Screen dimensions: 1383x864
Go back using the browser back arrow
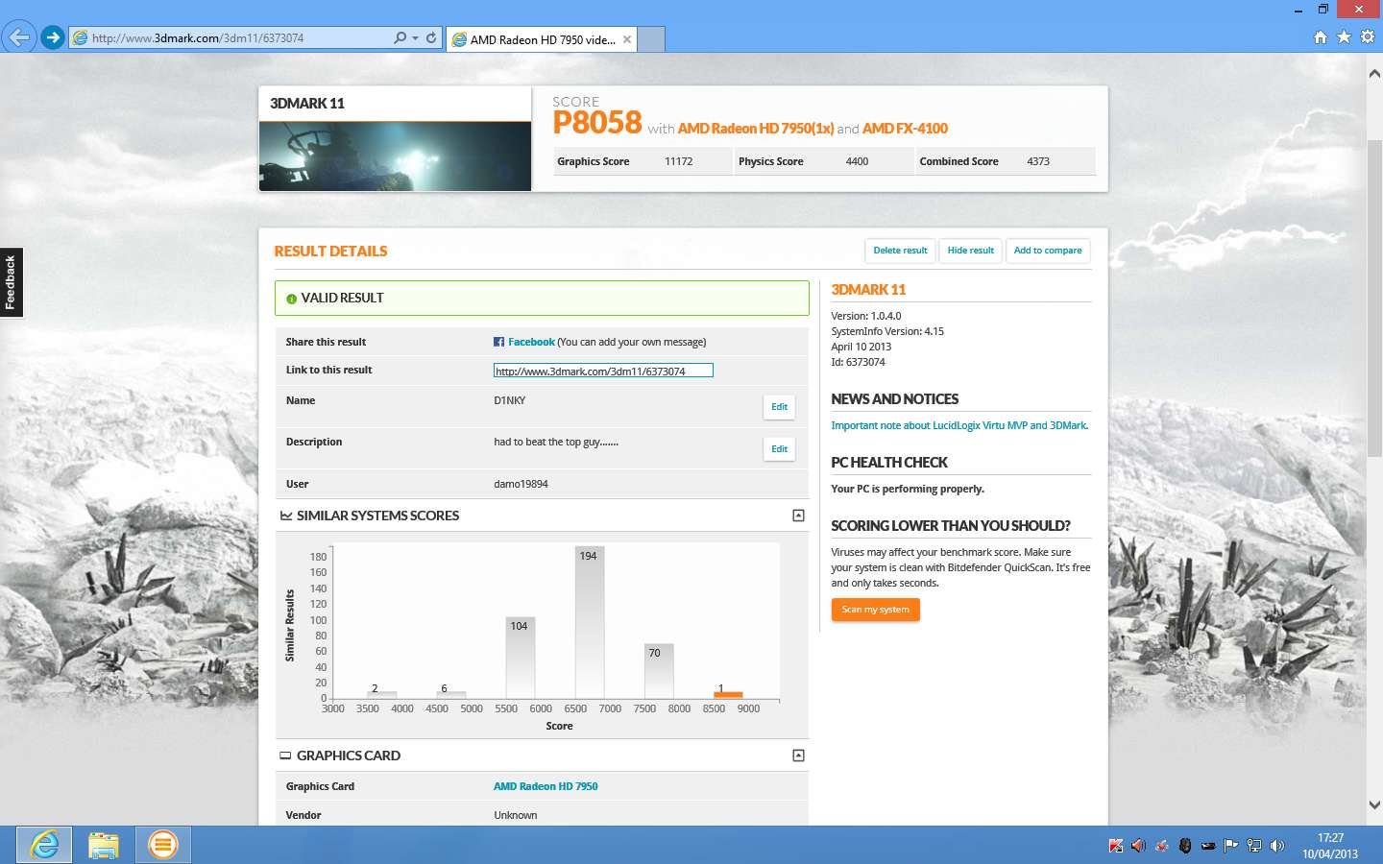[19, 37]
